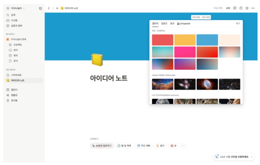Switch to 갤러리 tab
Image resolution: width=260 pixels, height=165 pixels.
(155, 23)
